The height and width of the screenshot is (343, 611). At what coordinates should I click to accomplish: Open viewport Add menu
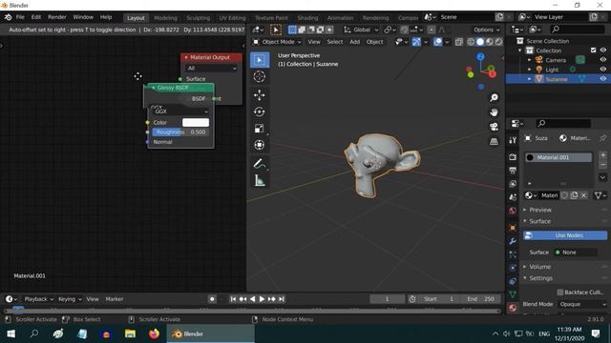click(354, 42)
